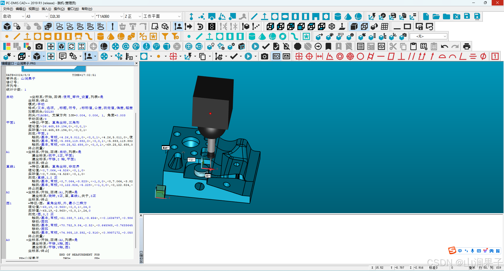This screenshot has width=504, height=271.
Task: Open the 插入(I) menu
Action: click(46, 9)
